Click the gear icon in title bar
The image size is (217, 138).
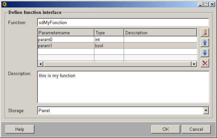[4, 4]
